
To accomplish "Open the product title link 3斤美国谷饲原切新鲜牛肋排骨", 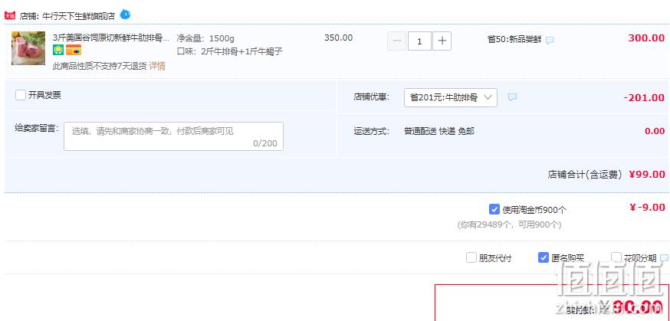I will coord(111,38).
